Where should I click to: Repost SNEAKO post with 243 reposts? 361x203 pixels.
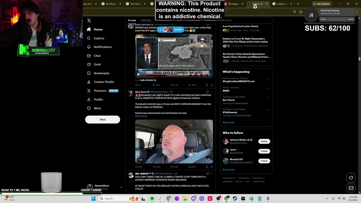pos(156,85)
